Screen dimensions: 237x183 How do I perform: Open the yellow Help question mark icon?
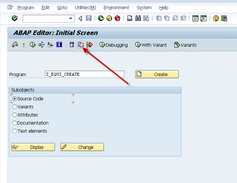pyautogui.click(x=216, y=18)
